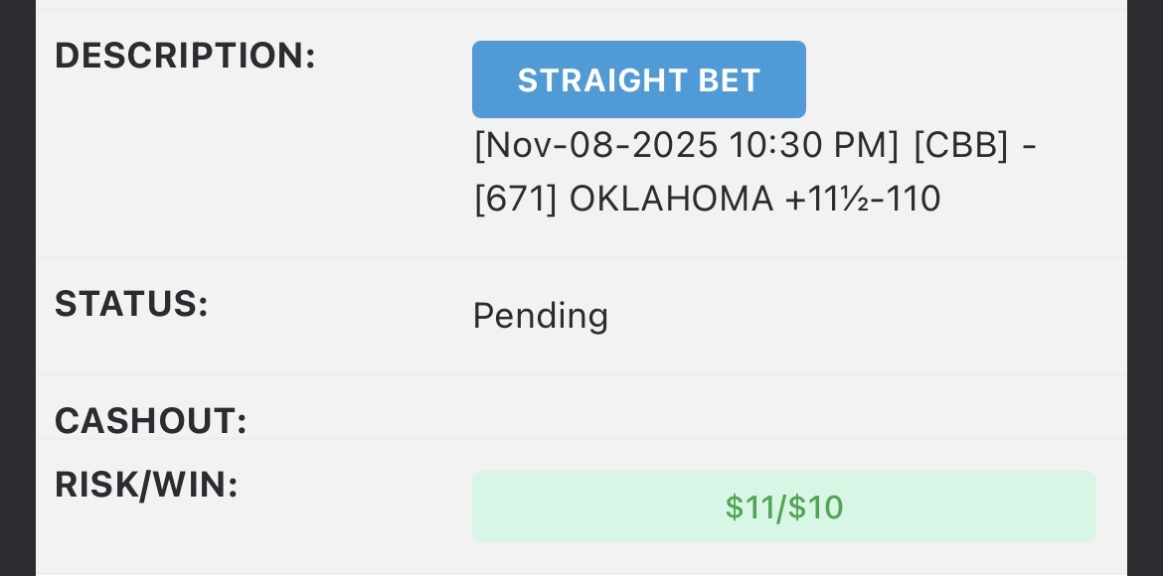Click the 10:30 PM game time
The image size is (1163, 576).
[x=813, y=146]
